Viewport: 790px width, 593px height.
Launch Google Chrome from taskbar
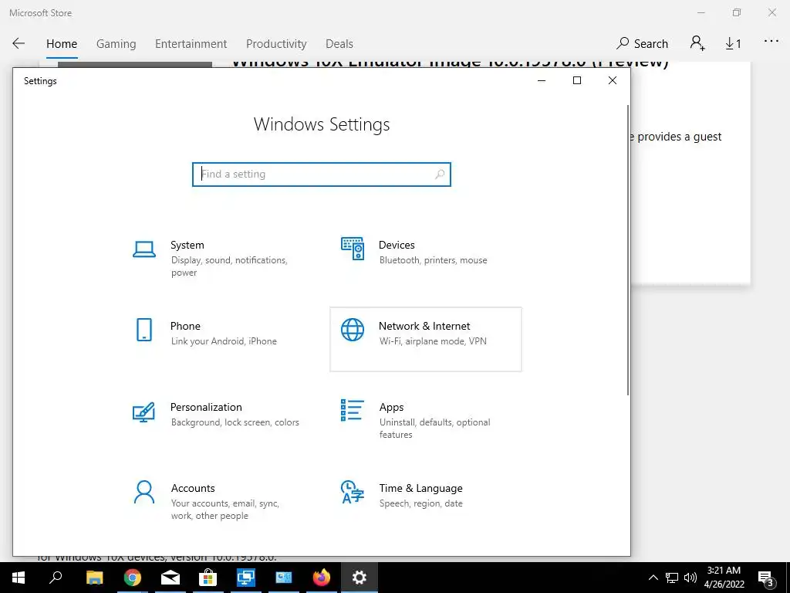(x=133, y=578)
